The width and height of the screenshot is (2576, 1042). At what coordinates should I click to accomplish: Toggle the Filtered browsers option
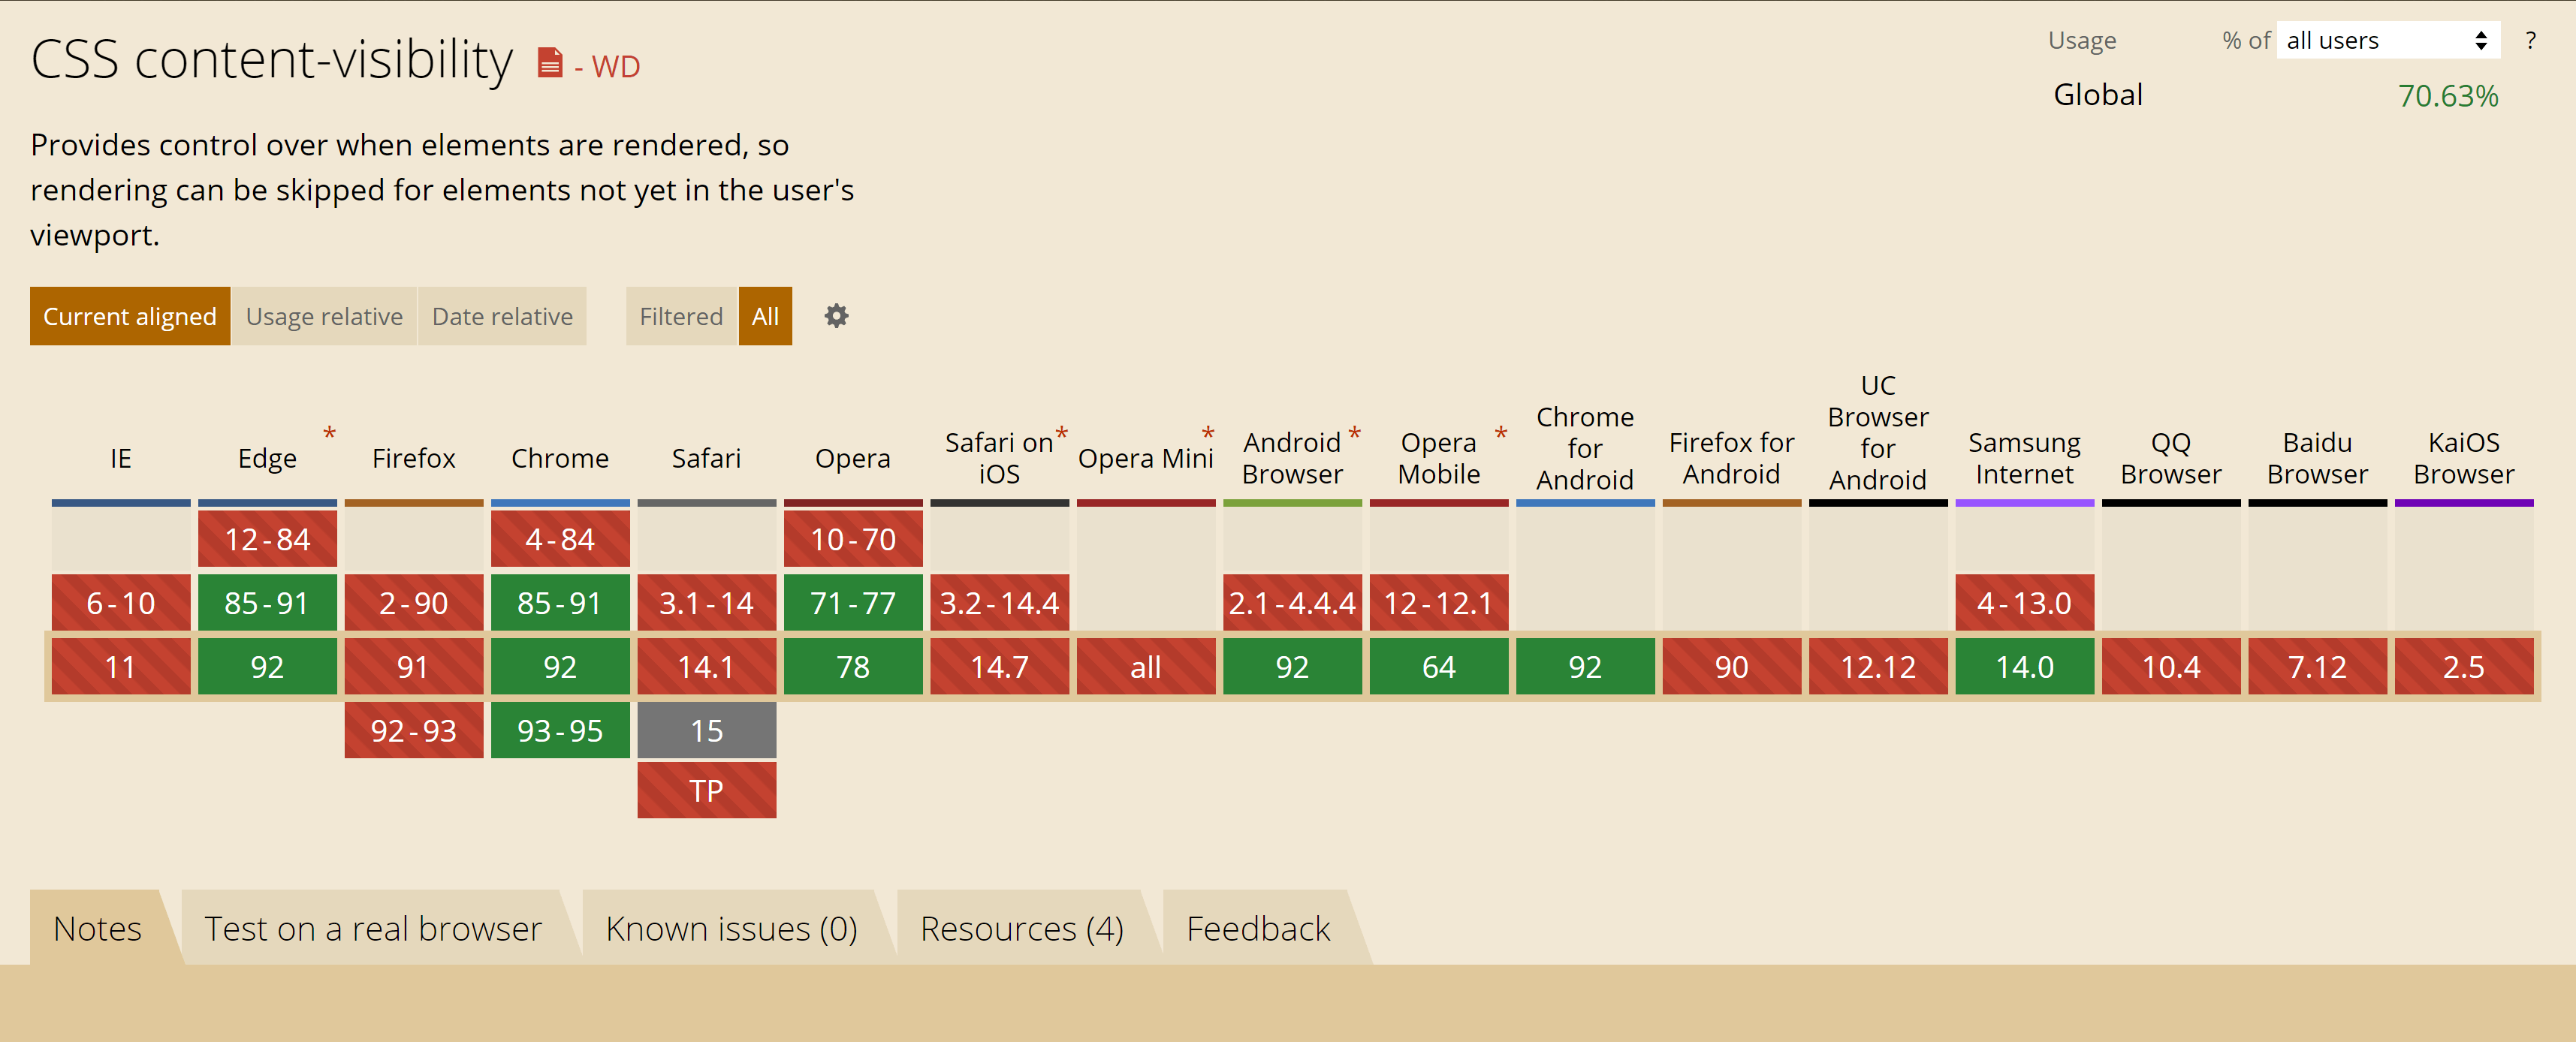681,316
